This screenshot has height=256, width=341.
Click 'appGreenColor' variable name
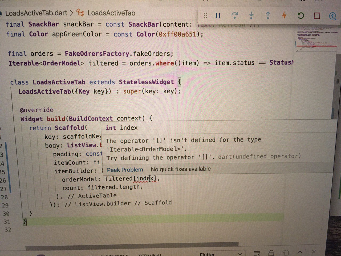point(77,34)
